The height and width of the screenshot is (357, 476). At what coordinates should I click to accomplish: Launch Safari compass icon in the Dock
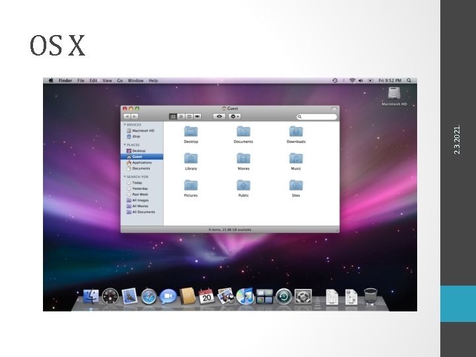pyautogui.click(x=149, y=297)
